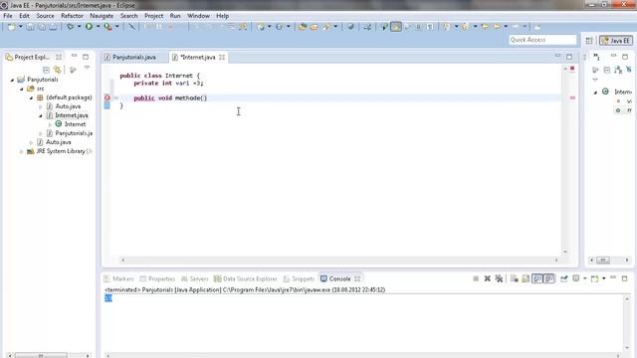Toggle Mark Occurrences highlighted toolbar button
Image resolution: width=637 pixels, height=358 pixels.
(396, 27)
